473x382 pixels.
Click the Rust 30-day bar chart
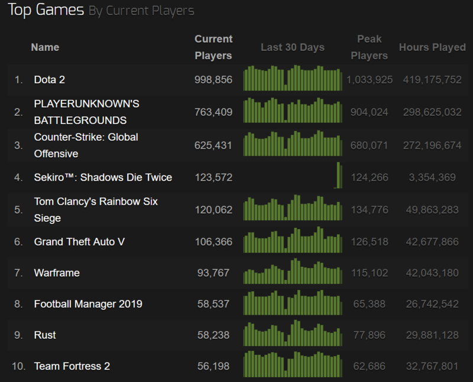coord(293,333)
